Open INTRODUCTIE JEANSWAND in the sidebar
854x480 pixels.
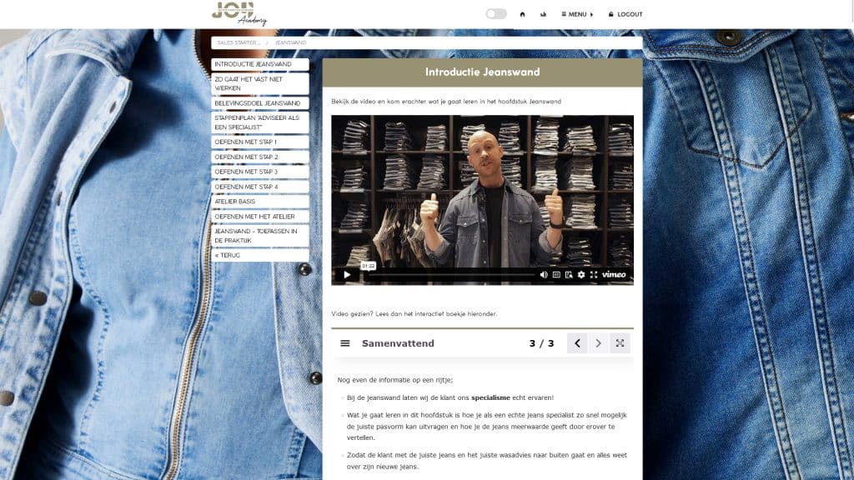(260, 64)
